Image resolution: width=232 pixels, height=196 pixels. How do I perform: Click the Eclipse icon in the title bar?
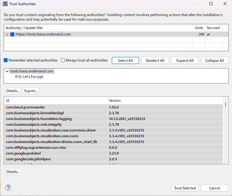coord(5,4)
